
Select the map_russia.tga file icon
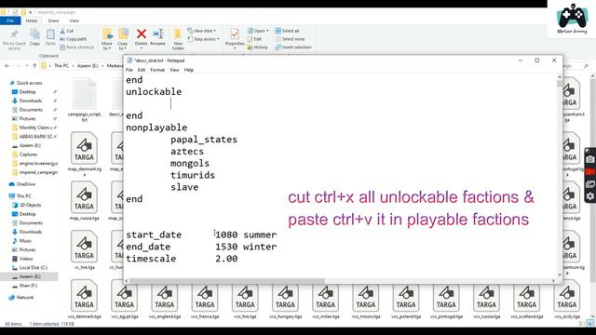pyautogui.click(x=84, y=197)
